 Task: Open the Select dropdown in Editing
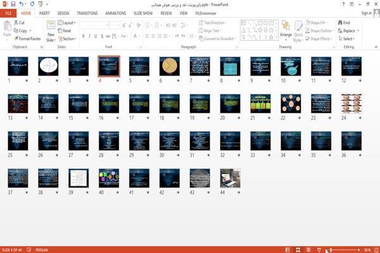[346, 39]
